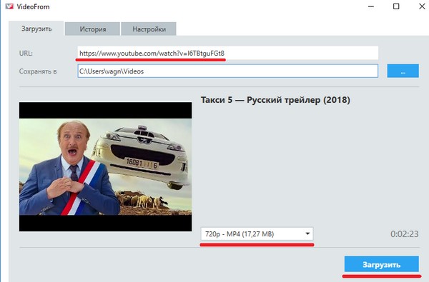Click the 0:02:23 duration label
429x282 pixels.
click(405, 234)
